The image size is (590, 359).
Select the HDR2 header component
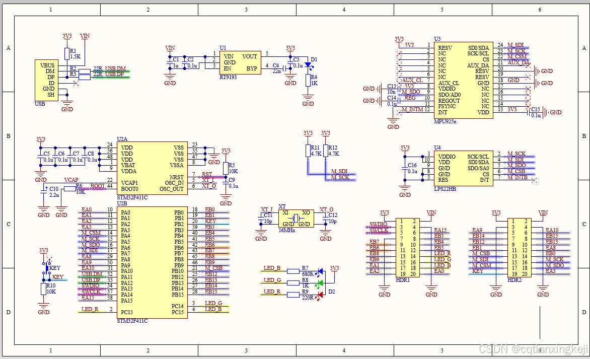coord(519,247)
